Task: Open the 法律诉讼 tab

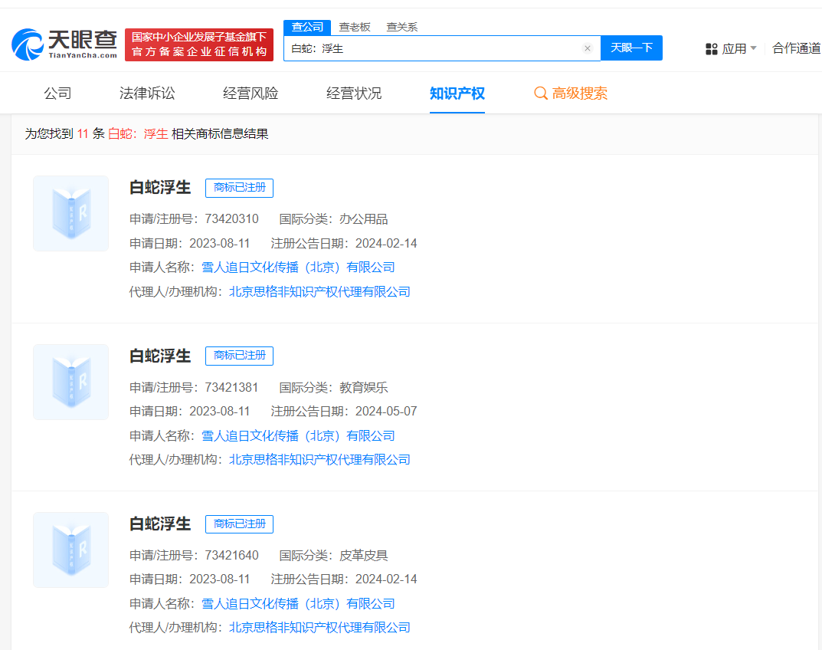Action: click(146, 93)
